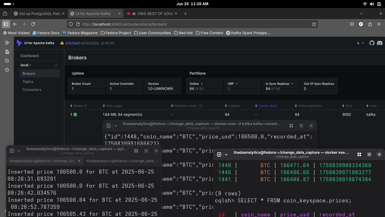385x217 pixels.
Task: Open tab dropdown in python terminal window
Action: click(x=19, y=151)
